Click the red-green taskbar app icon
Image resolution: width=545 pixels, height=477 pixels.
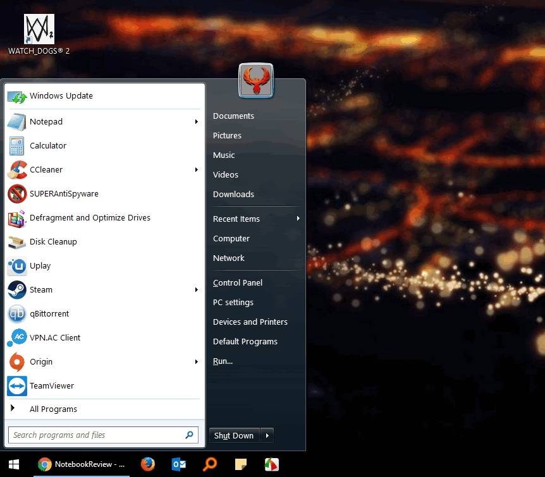[x=271, y=464]
